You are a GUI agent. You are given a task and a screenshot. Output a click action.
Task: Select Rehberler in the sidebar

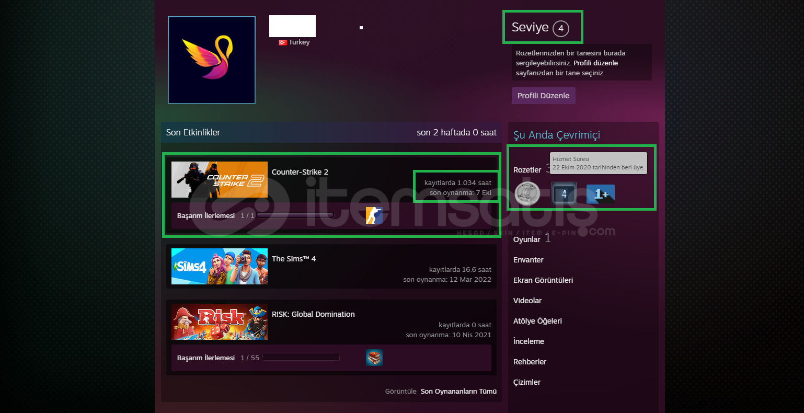click(530, 362)
